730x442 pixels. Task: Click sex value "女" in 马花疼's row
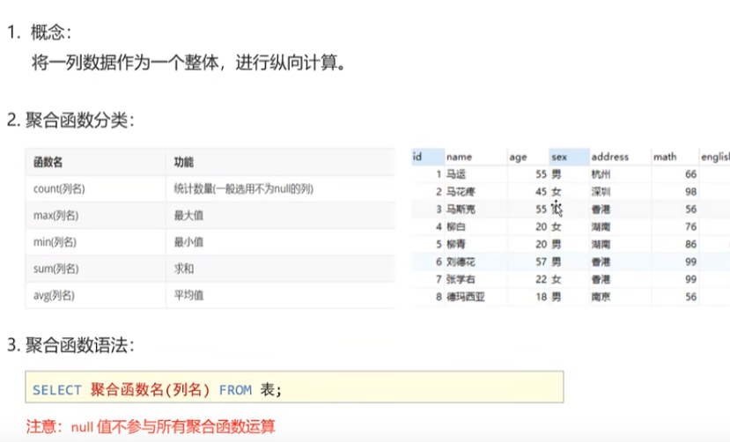pyautogui.click(x=557, y=192)
